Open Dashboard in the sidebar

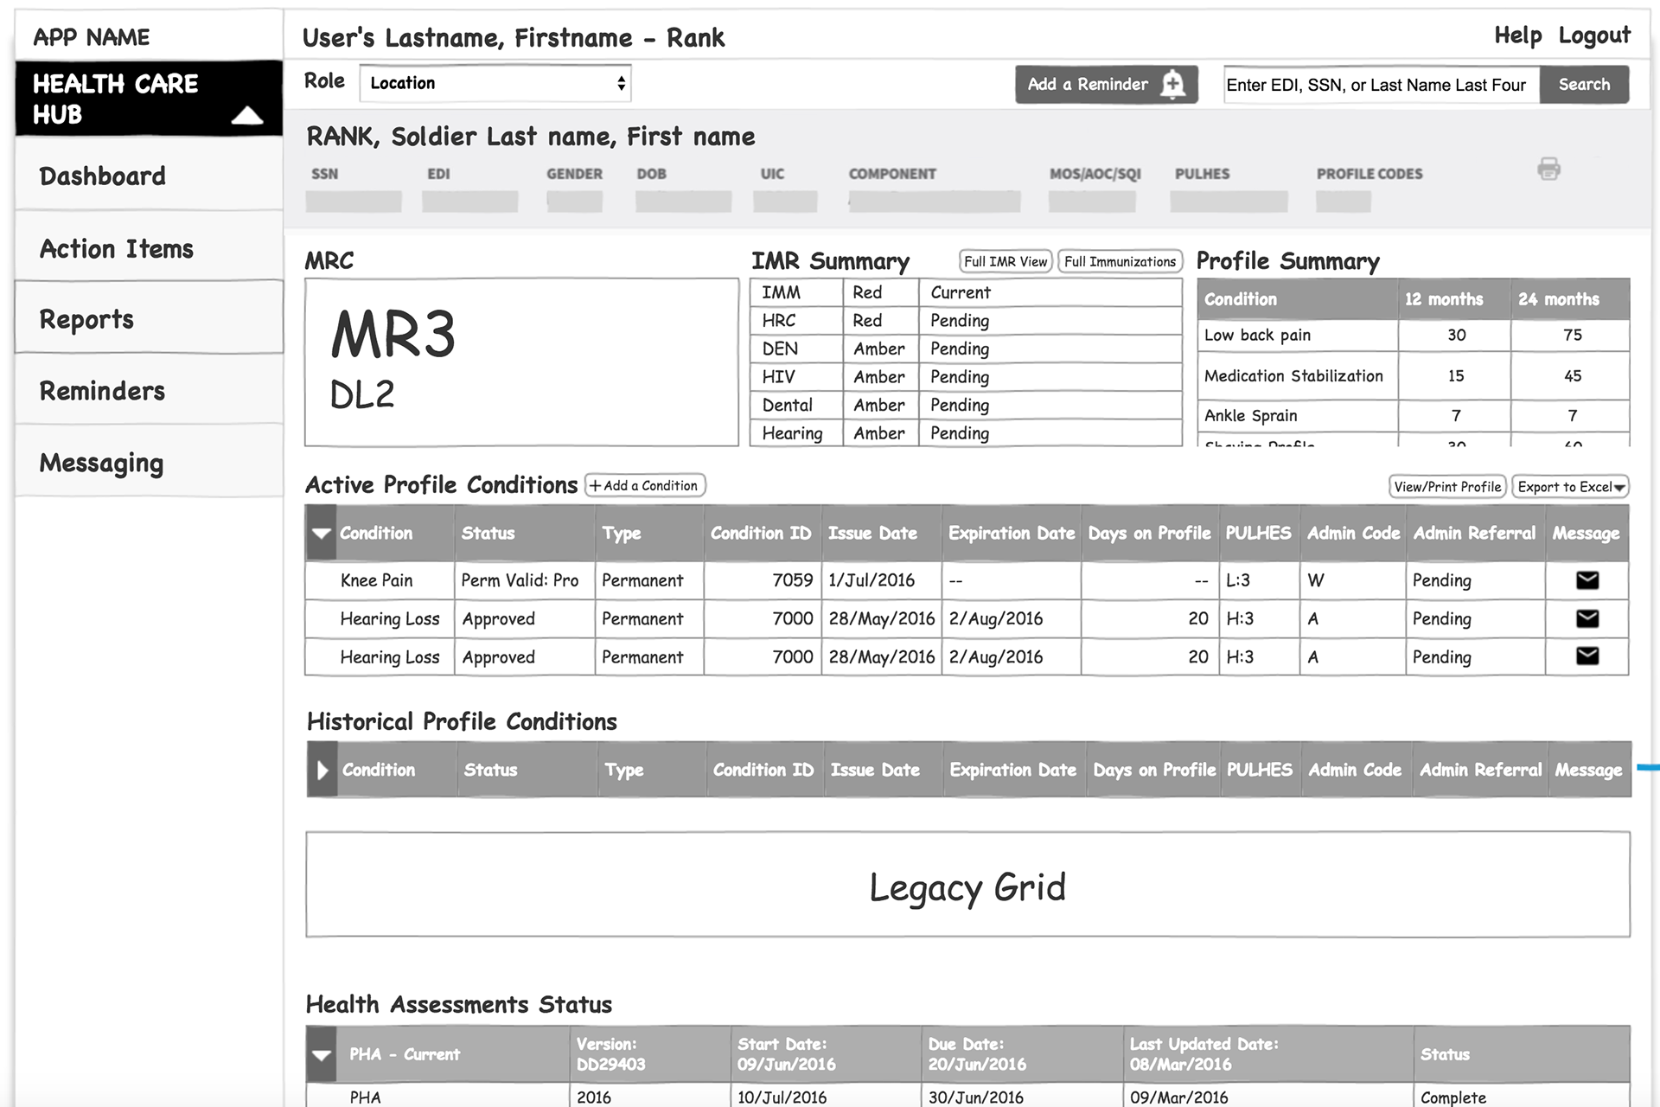click(x=149, y=176)
